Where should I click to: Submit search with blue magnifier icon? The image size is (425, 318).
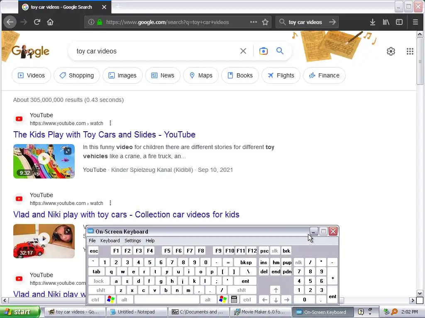point(280,51)
